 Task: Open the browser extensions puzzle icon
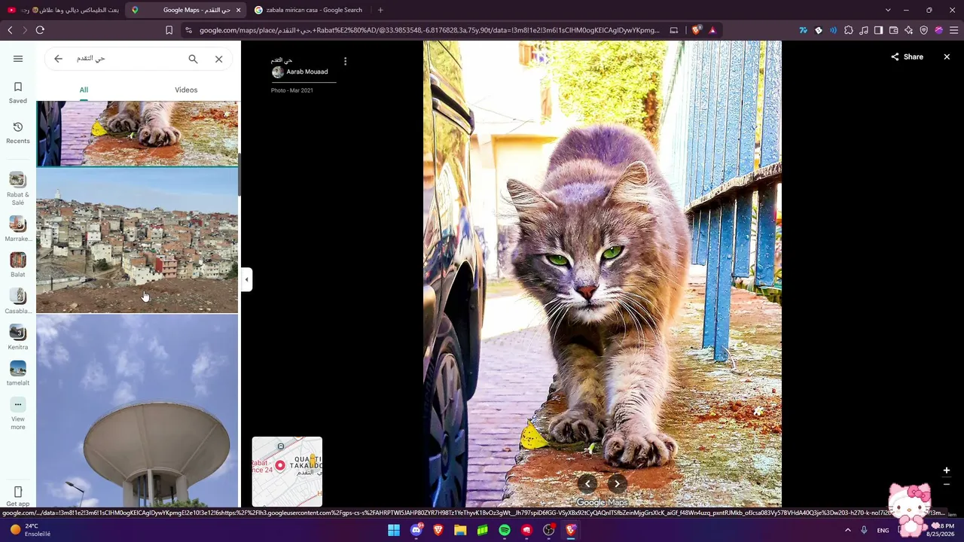[x=849, y=30]
